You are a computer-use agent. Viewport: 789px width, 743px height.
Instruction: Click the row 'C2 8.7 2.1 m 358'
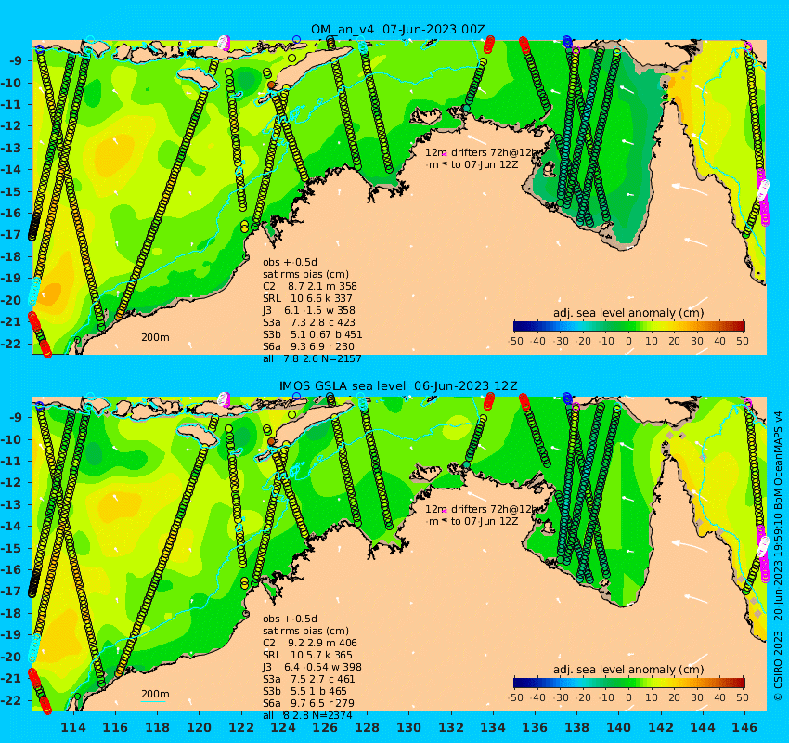pos(309,286)
